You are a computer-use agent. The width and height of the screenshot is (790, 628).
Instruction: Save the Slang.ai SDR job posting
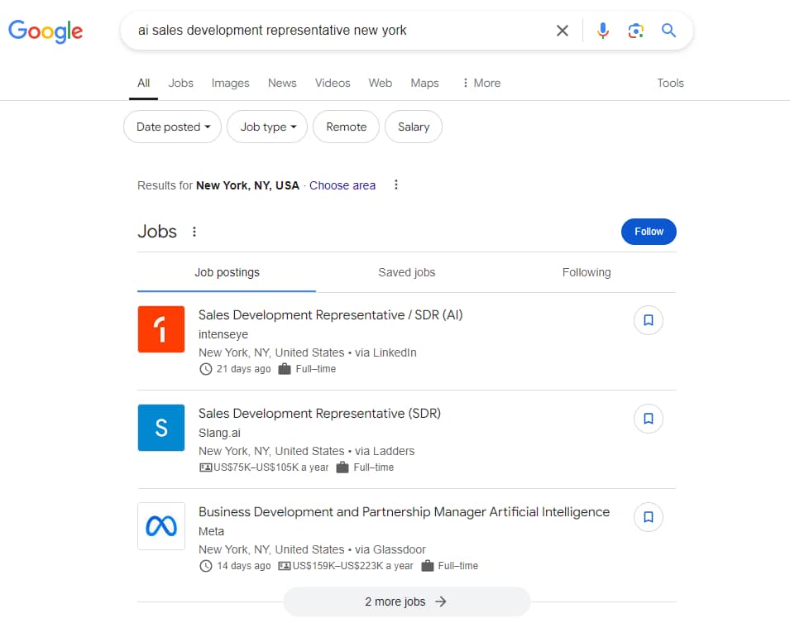pyautogui.click(x=648, y=419)
